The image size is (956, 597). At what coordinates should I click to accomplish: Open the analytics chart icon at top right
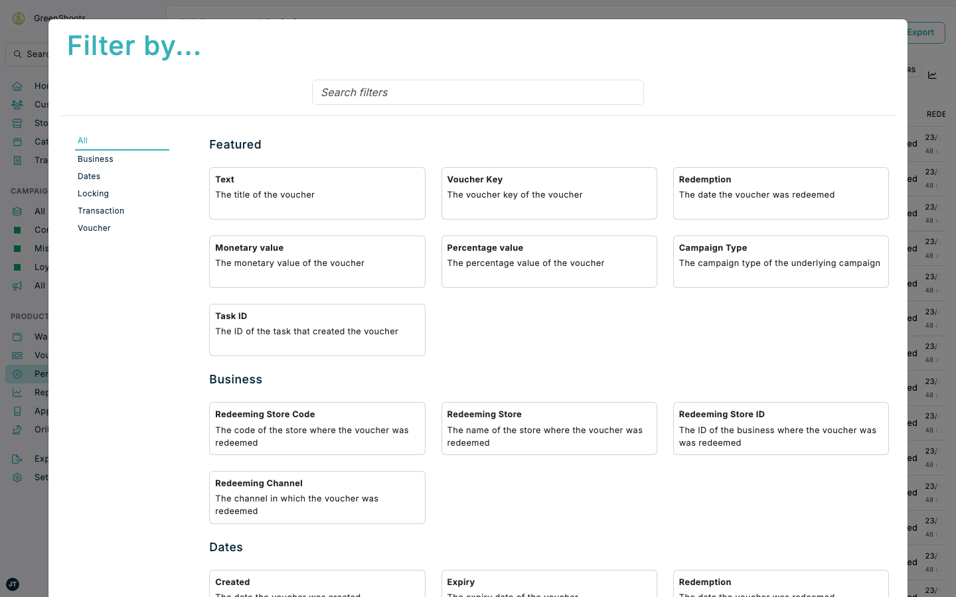click(932, 75)
